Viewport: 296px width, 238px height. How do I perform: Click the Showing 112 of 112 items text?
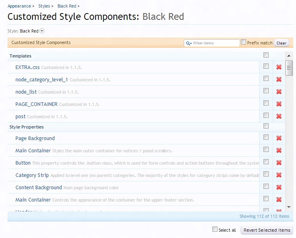click(264, 216)
